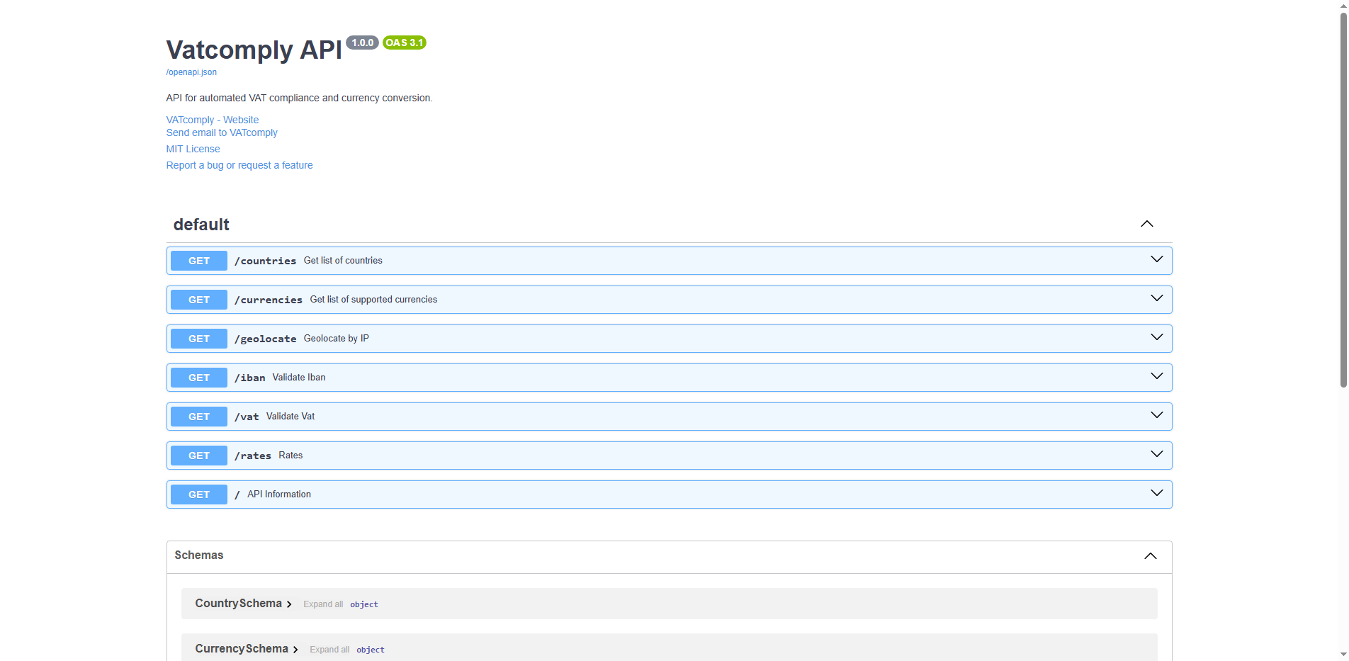Expand the /geolocate endpoint arrow
Image resolution: width=1349 pixels, height=661 pixels.
pyautogui.click(x=1156, y=337)
